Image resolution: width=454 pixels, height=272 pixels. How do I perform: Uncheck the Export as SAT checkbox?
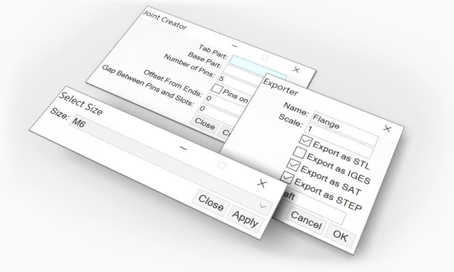[x=293, y=165]
